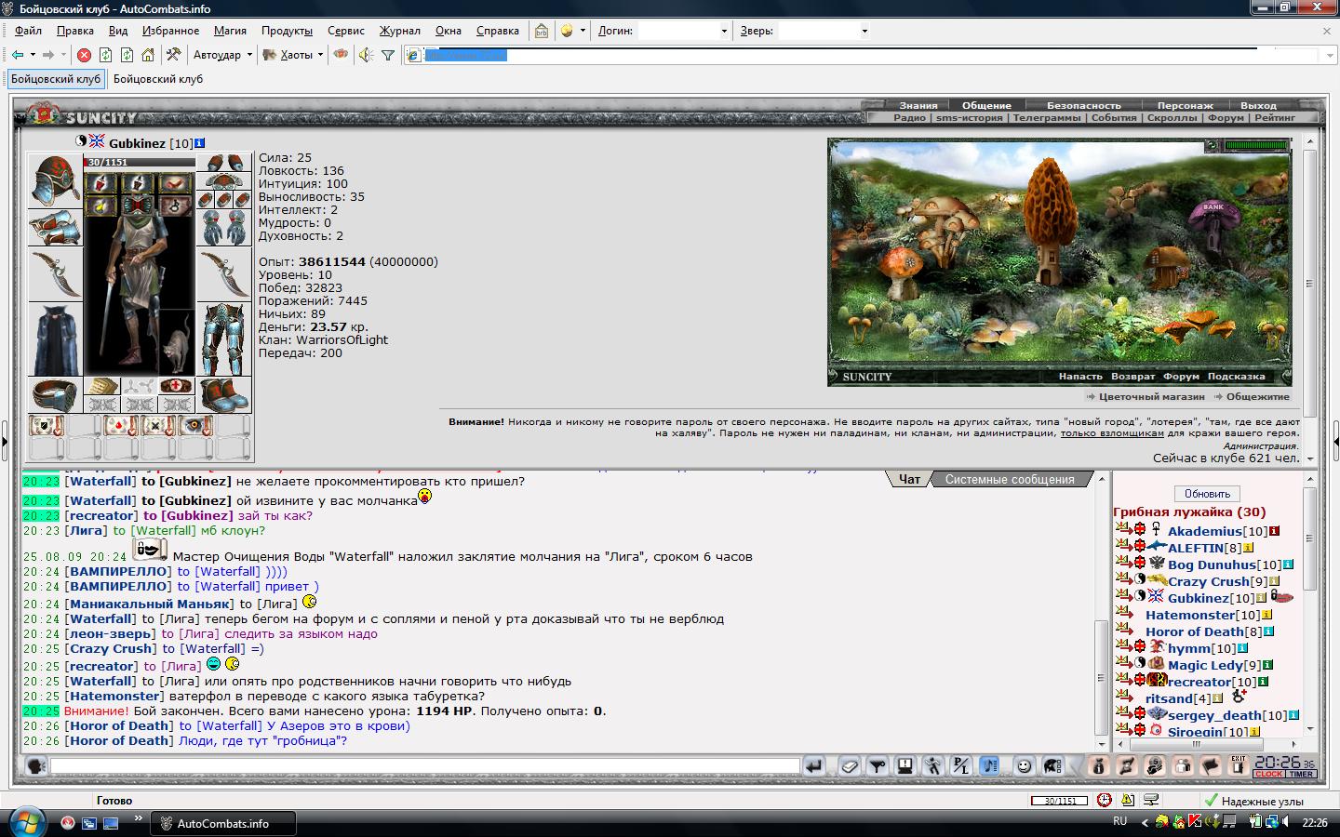Click the P/L translit icon

961,766
